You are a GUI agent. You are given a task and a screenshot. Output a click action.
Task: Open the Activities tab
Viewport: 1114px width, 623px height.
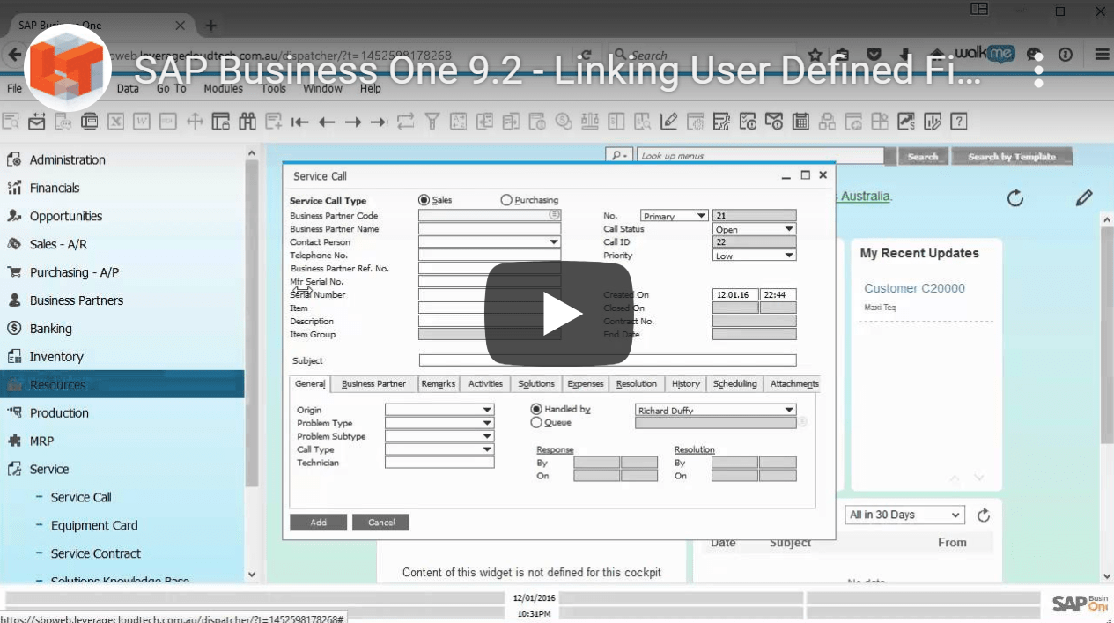485,384
